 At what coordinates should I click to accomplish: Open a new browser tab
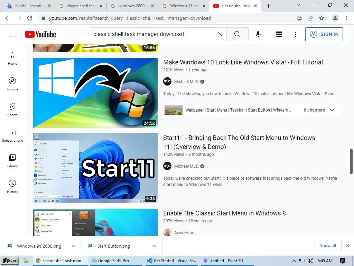click(x=268, y=6)
